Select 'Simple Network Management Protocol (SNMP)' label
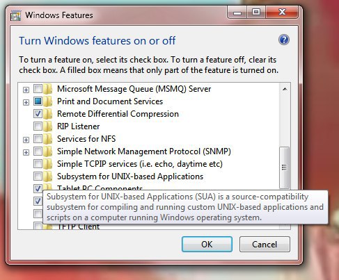 pos(144,151)
